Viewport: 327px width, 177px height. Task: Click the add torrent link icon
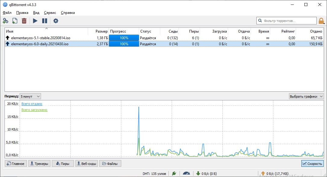[x=5, y=21]
